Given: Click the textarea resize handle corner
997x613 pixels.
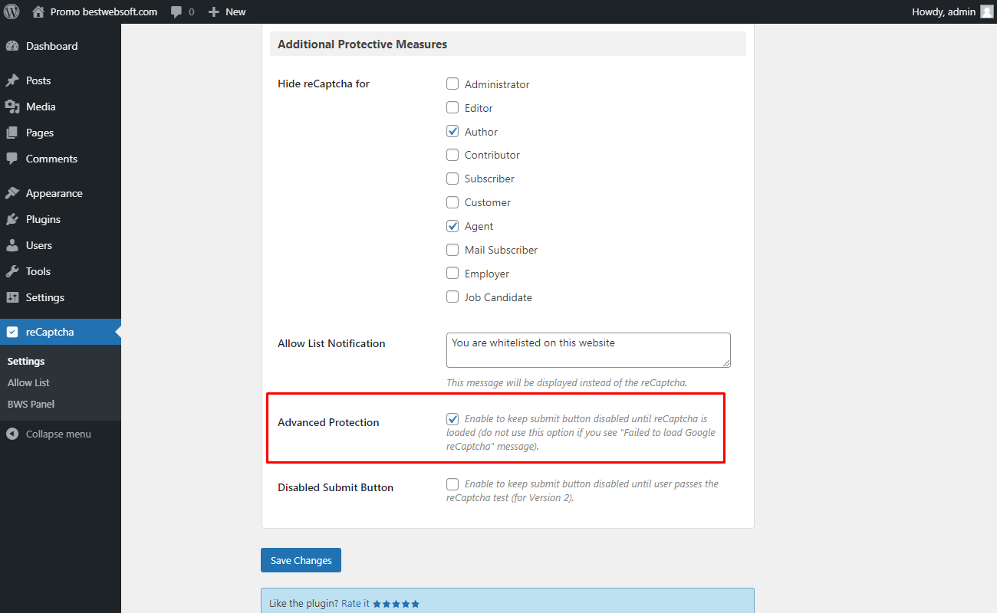Looking at the screenshot, I should pos(726,362).
